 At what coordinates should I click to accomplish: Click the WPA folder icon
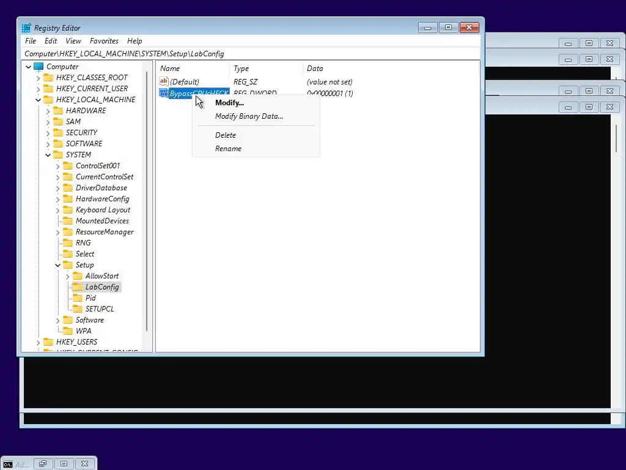click(68, 331)
